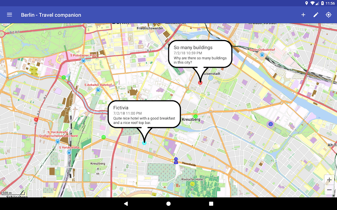Tap the Android home button
Viewport: 337px width, 210px height.
168,204
